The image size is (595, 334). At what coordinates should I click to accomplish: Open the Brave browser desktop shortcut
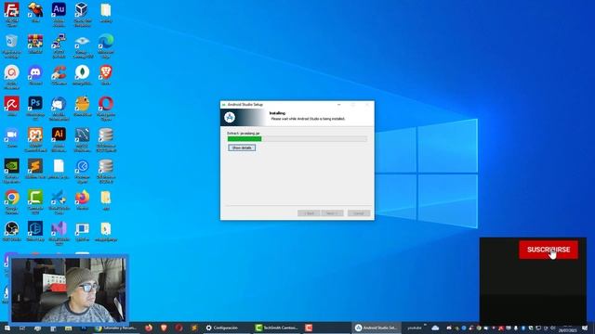(106, 72)
